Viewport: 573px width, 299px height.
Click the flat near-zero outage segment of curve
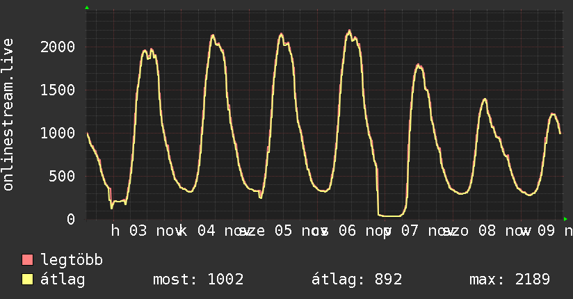391,216
